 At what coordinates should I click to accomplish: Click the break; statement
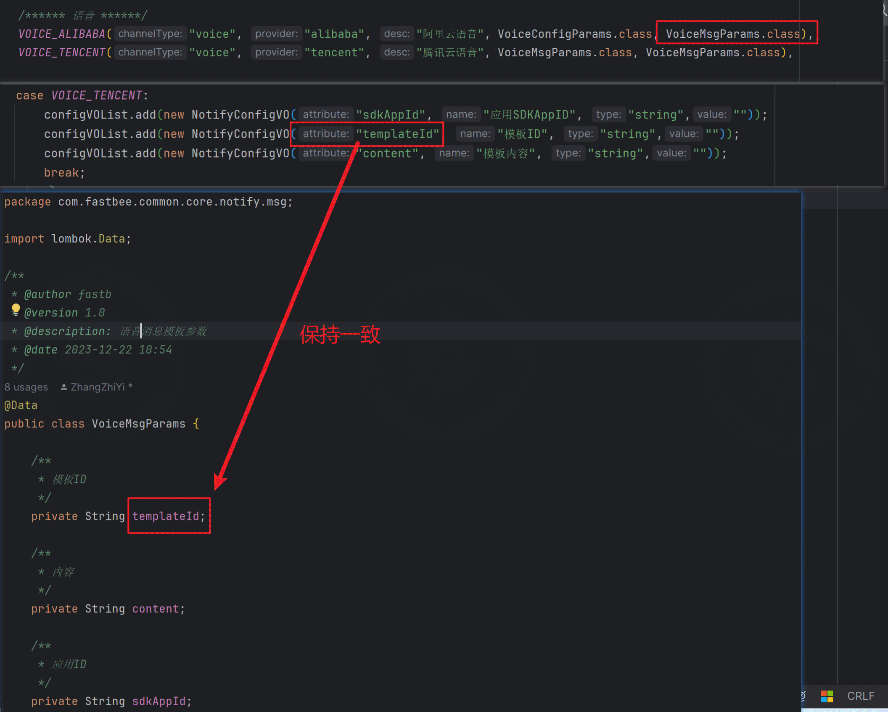64,173
